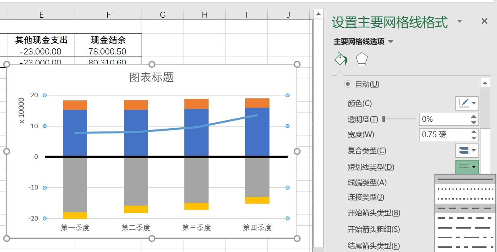Select the first row -23,000.00 cell under 其他现金支出
Image resolution: width=497 pixels, height=252 pixels.
41,51
